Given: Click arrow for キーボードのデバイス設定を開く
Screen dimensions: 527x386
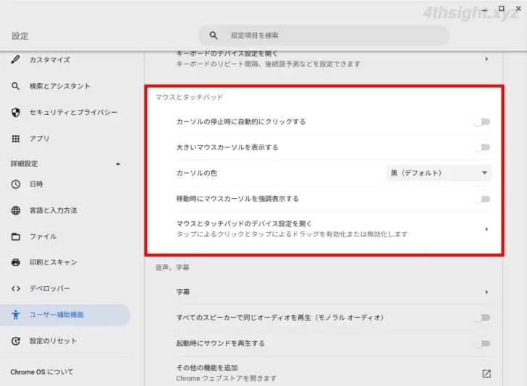Looking at the screenshot, I should (486, 59).
